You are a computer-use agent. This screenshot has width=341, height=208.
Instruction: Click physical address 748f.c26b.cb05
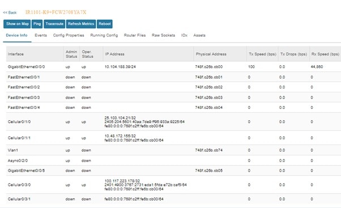(x=209, y=171)
